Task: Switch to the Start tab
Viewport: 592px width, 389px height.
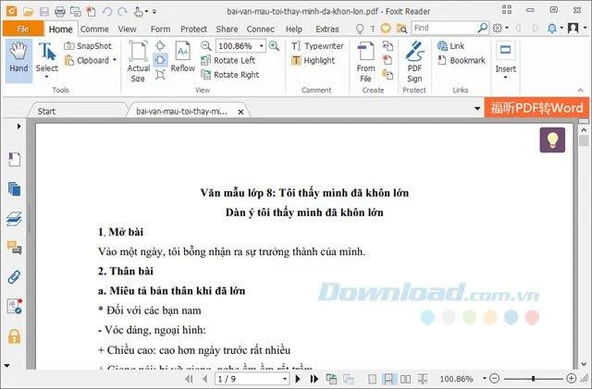Action: (46, 111)
